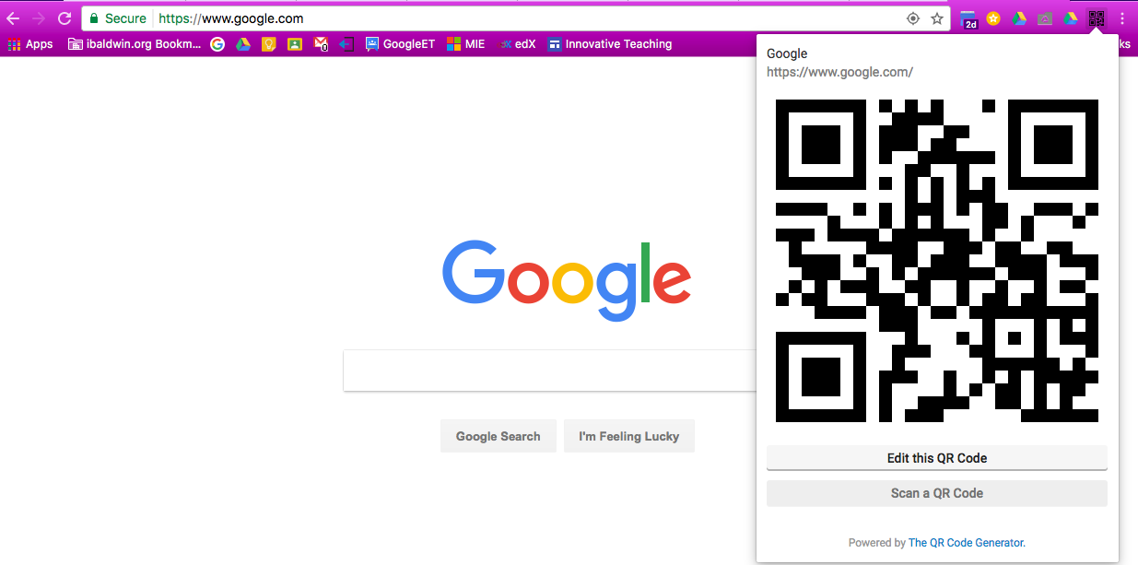
Task: Click the blue left-arrow bookmark icon
Action: tap(346, 44)
